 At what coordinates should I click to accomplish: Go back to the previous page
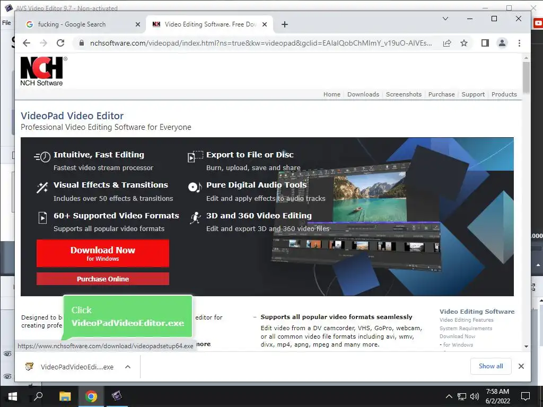[x=27, y=43]
